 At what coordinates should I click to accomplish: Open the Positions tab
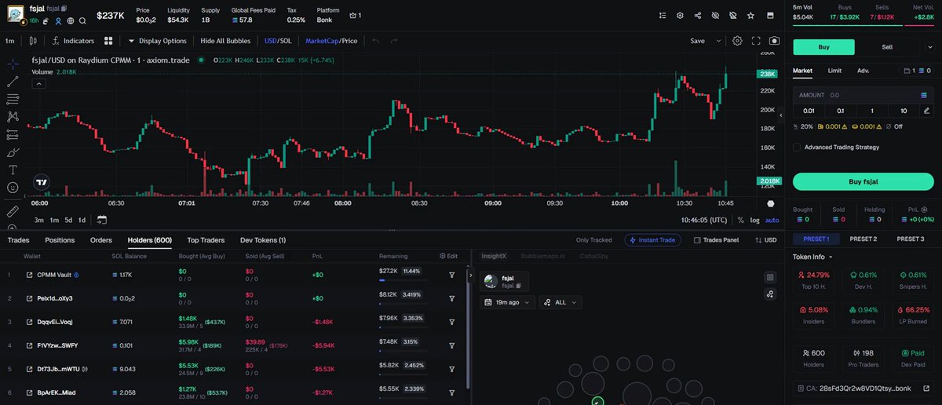click(60, 240)
